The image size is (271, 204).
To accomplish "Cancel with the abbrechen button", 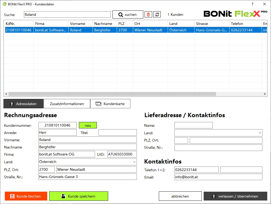I will [180, 196].
